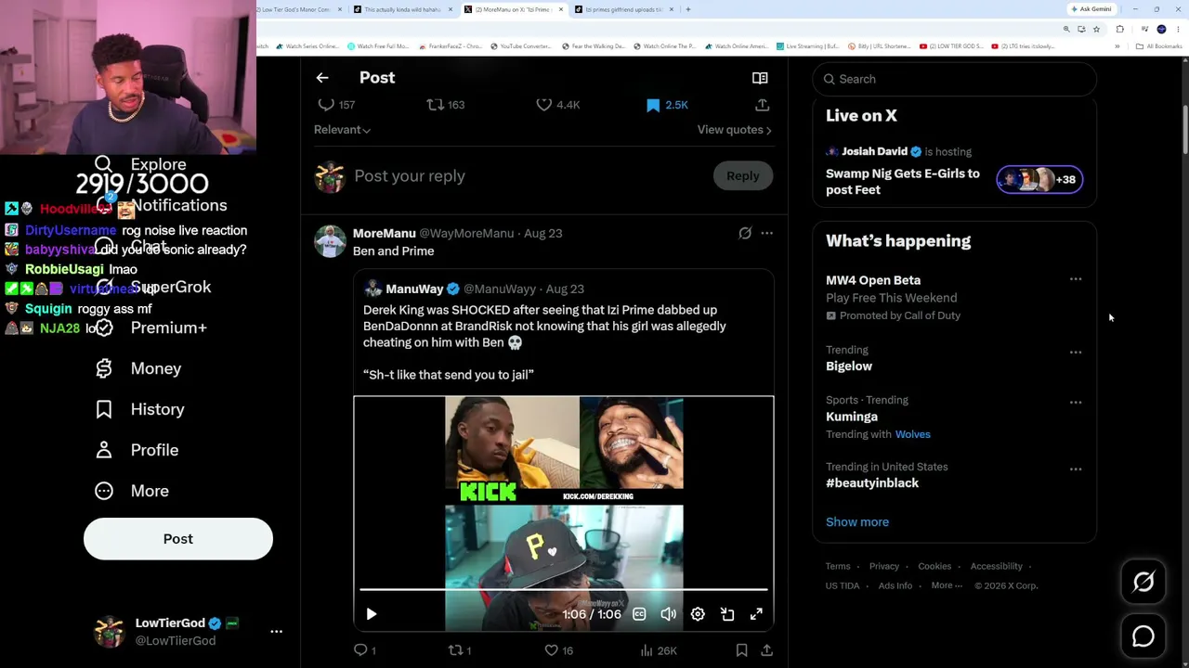Open more options for #beautyinblack trend
This screenshot has width=1189, height=668.
click(x=1076, y=469)
